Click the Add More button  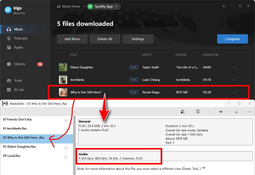72,39
